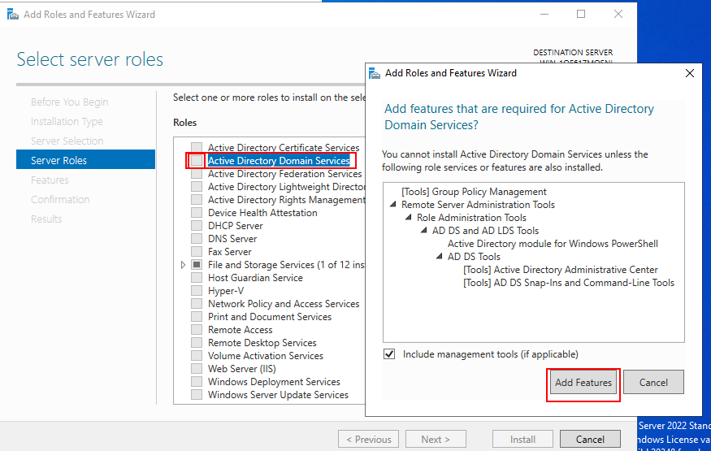Go to the Confirmation step

click(x=60, y=199)
